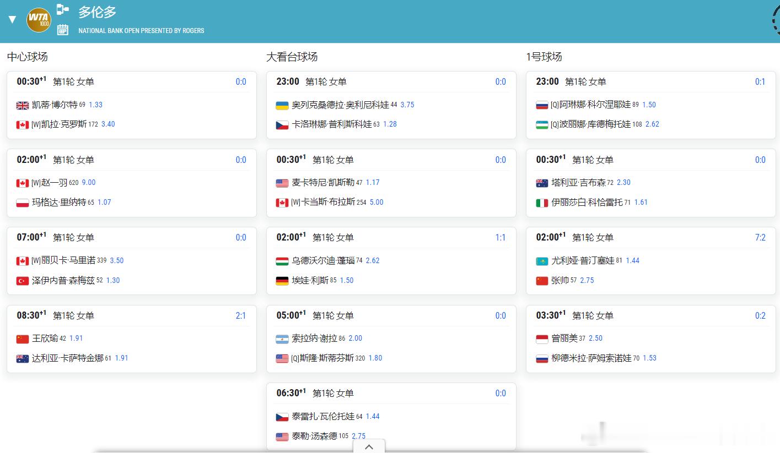Click the Russia flag beside 柳德米拉·萨姆索诺娃
This screenshot has height=453, width=780.
pyautogui.click(x=542, y=358)
